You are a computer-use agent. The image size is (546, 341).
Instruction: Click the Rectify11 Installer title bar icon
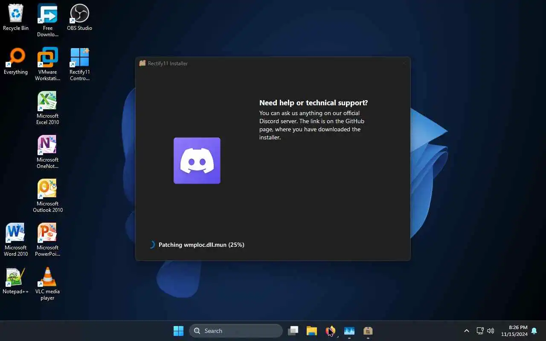pos(142,63)
